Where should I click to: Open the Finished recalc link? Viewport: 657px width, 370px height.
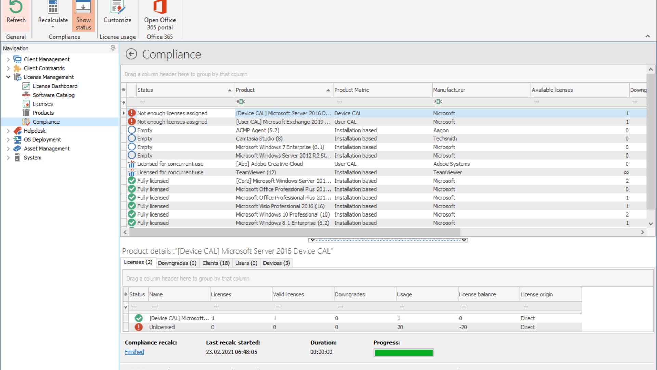tap(134, 352)
